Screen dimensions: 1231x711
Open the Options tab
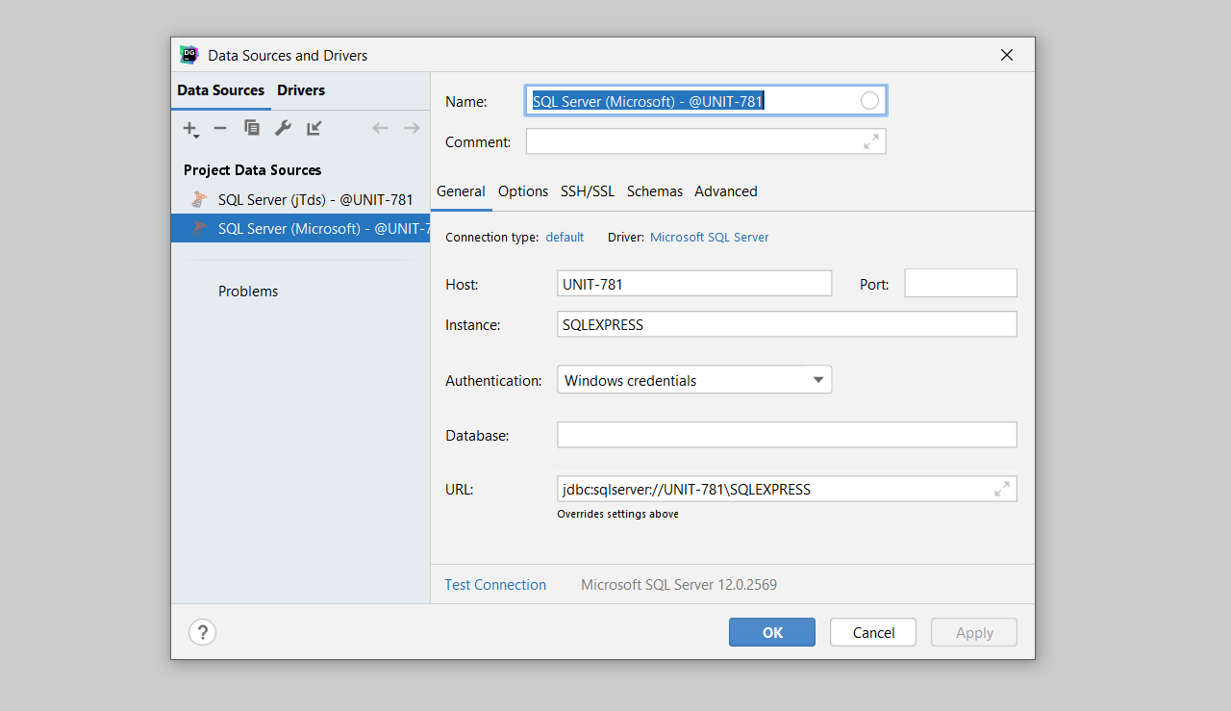pos(523,191)
